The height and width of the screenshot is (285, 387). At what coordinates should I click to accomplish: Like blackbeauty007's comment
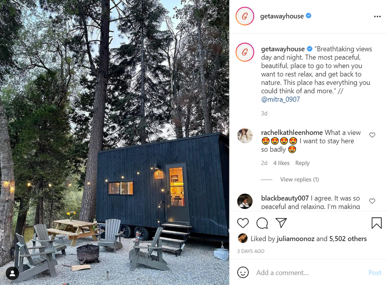pyautogui.click(x=372, y=201)
